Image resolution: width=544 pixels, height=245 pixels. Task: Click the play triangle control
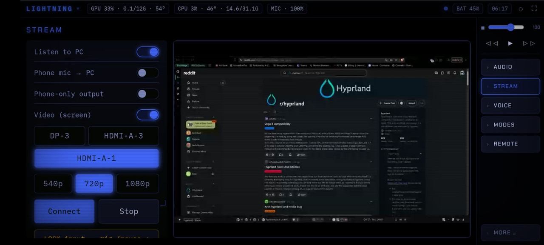pyautogui.click(x=510, y=43)
